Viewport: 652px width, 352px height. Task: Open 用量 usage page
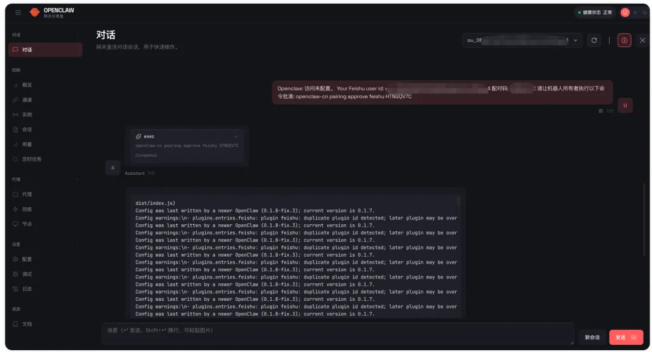pos(45,145)
